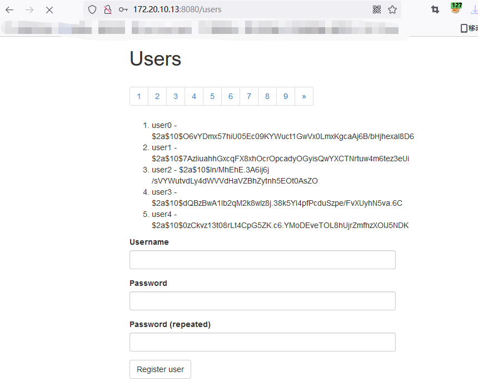Viewport: 478px width, 386px height.
Task: Advance with the » next pages link
Action: 304,96
